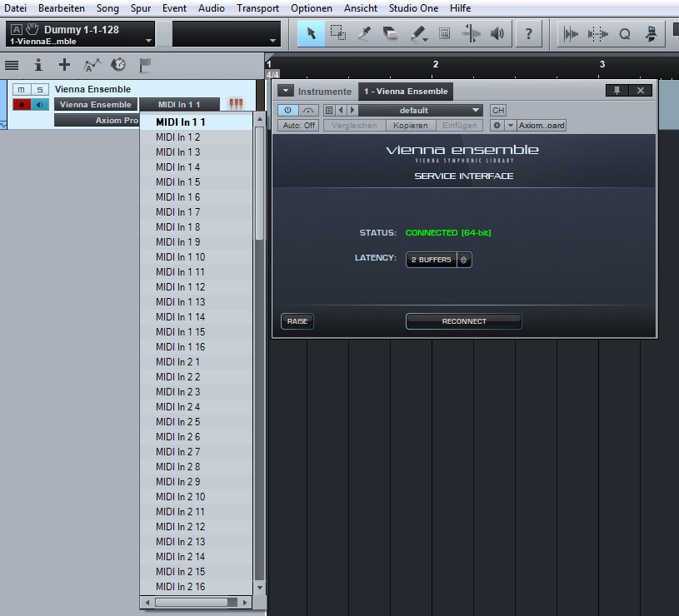679x616 pixels.
Task: Select the Paint pencil tool
Action: (418, 33)
